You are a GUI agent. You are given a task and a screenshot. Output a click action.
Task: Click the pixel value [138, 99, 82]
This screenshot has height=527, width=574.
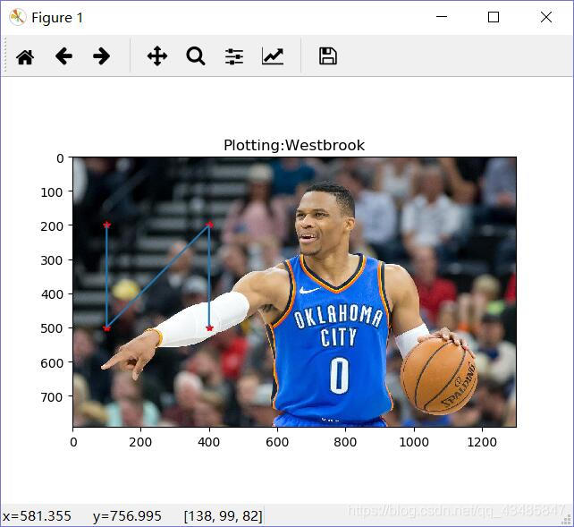coord(224,516)
